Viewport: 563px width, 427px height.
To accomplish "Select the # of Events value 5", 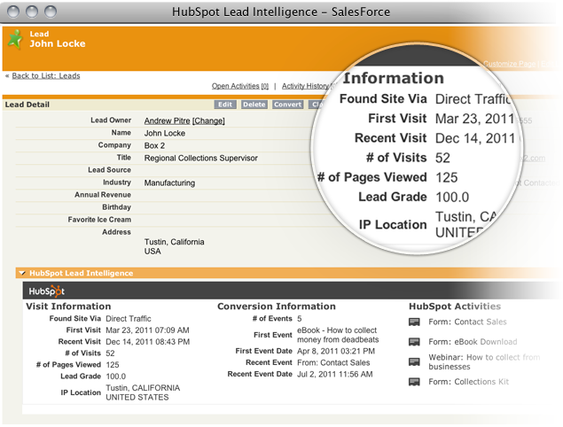I will (x=300, y=319).
